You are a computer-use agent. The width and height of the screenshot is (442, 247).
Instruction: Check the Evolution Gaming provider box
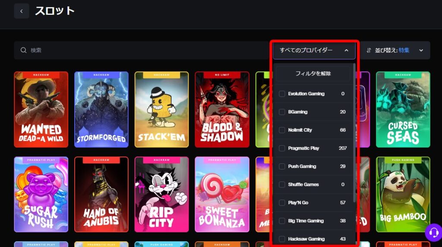click(x=282, y=94)
